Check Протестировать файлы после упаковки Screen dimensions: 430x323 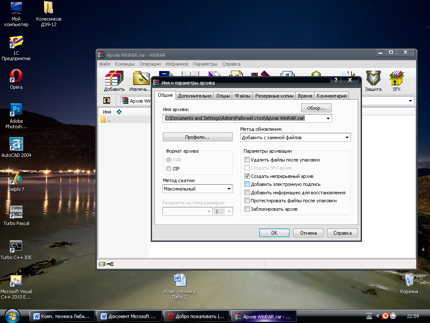(x=247, y=201)
